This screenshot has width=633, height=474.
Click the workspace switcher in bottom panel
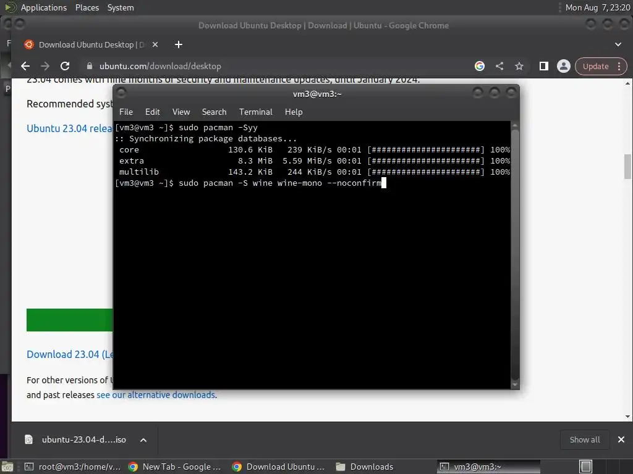586,467
